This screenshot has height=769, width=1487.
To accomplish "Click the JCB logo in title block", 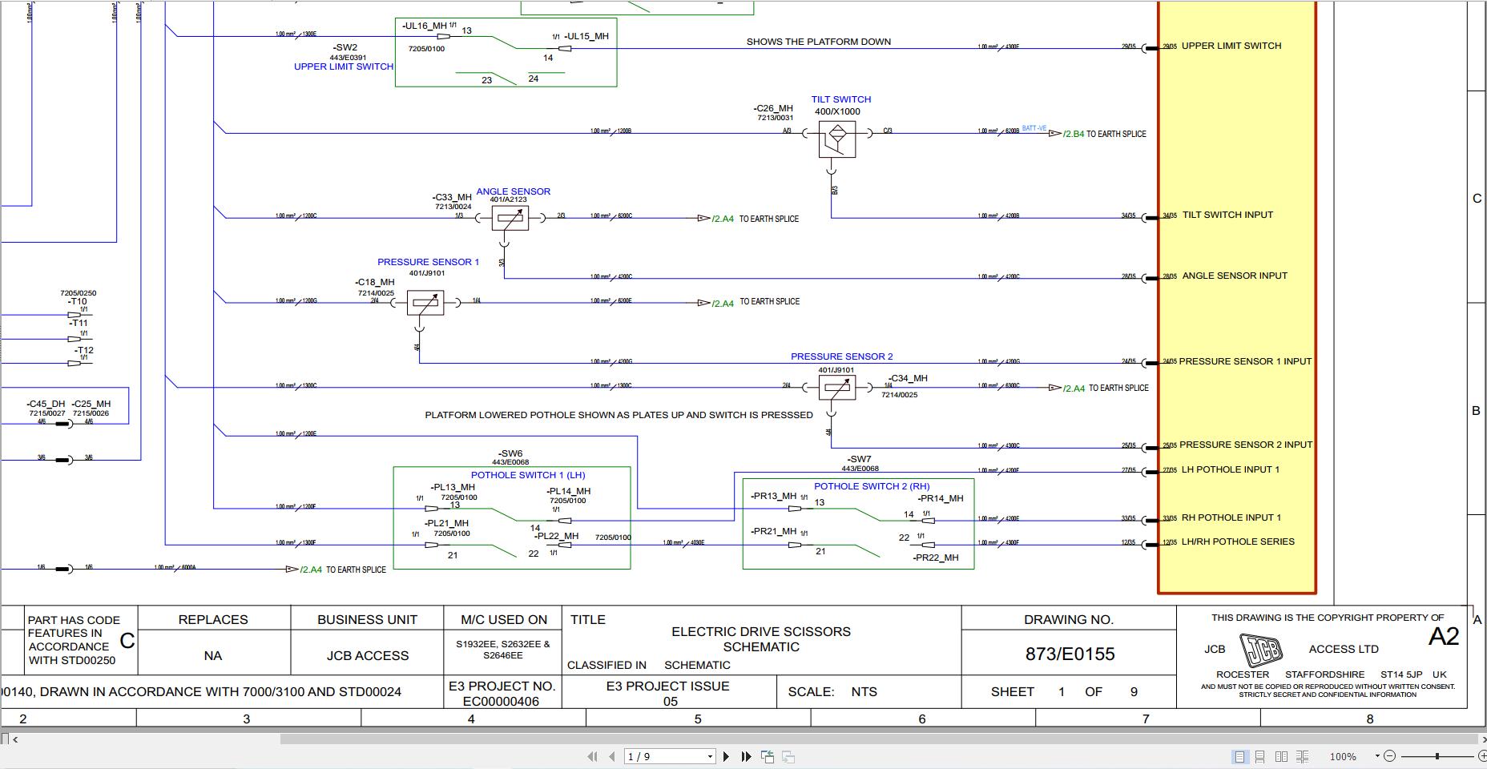I will click(x=1260, y=649).
